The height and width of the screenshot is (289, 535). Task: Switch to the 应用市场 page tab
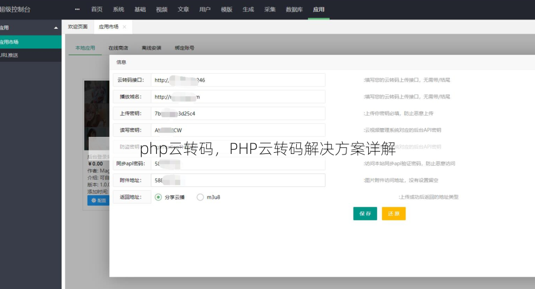109,27
